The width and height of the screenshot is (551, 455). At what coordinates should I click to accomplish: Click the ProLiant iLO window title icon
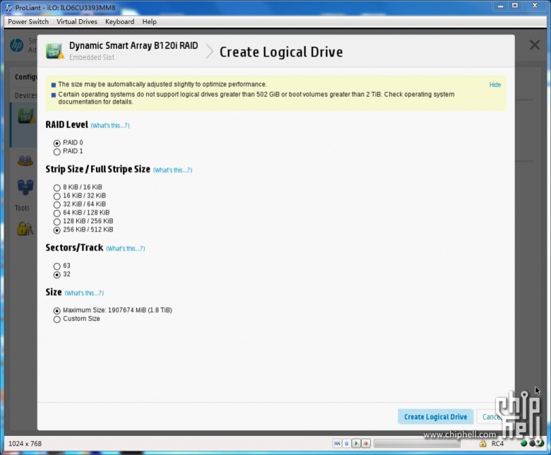click(8, 7)
